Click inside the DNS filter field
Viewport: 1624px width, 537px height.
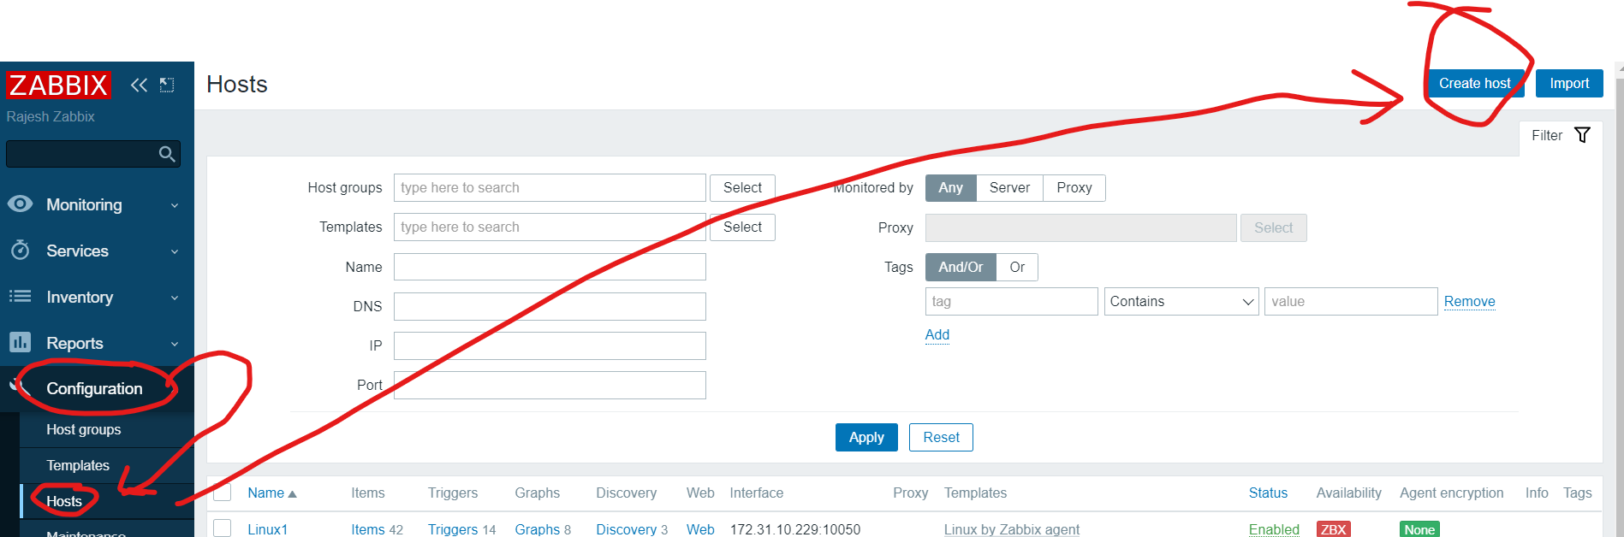550,307
